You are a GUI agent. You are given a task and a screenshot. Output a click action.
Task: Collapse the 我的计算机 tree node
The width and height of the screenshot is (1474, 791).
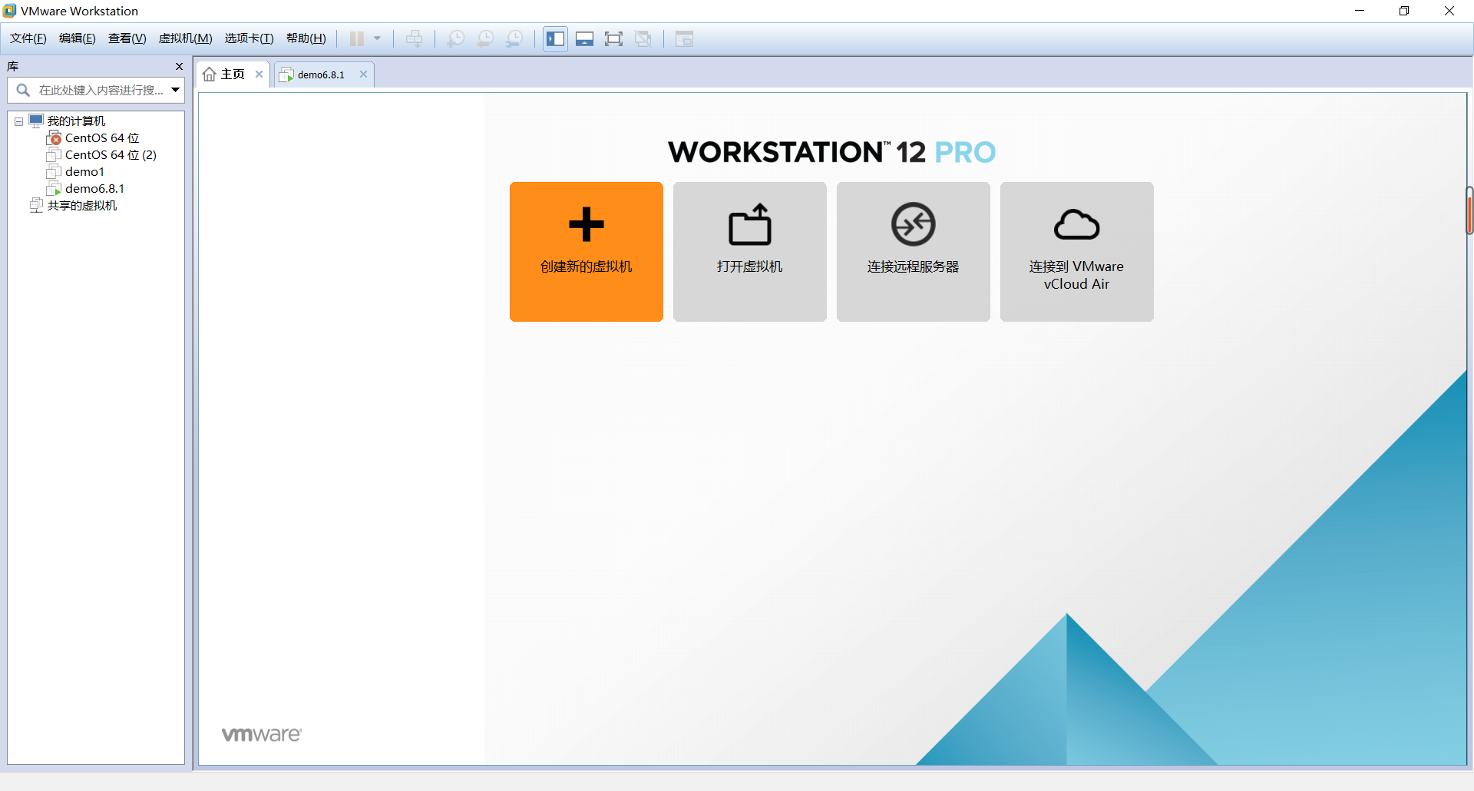[x=18, y=121]
